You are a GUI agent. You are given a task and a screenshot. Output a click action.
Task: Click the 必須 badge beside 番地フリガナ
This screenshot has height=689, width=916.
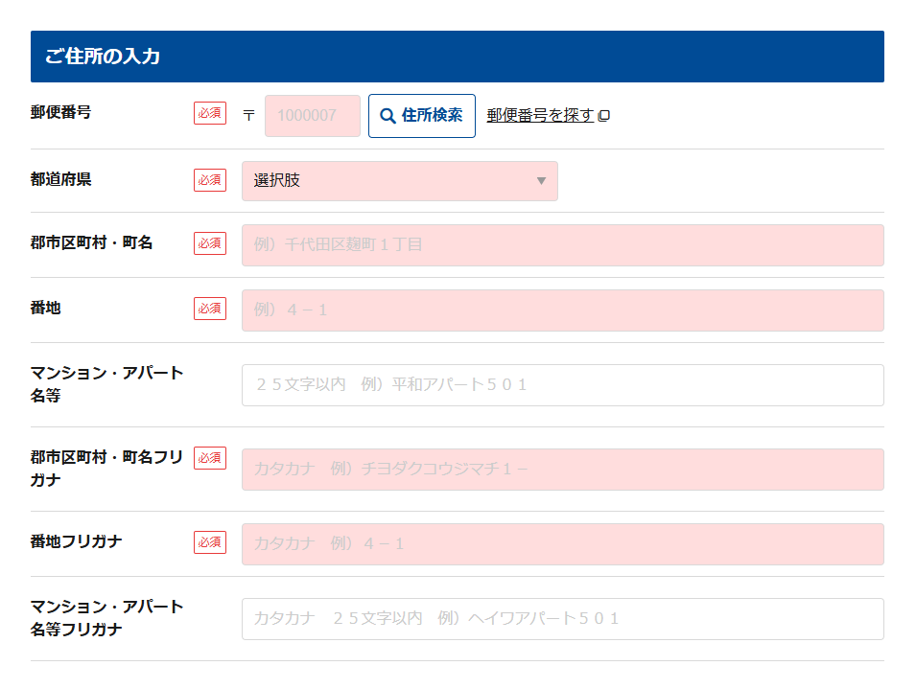[x=209, y=542]
